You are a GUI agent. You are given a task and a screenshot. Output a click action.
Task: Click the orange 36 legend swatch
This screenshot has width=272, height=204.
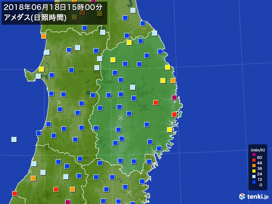[x=254, y=166]
